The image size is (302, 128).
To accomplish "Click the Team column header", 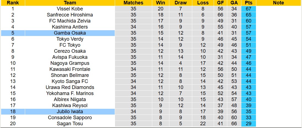I will coord(70,3).
